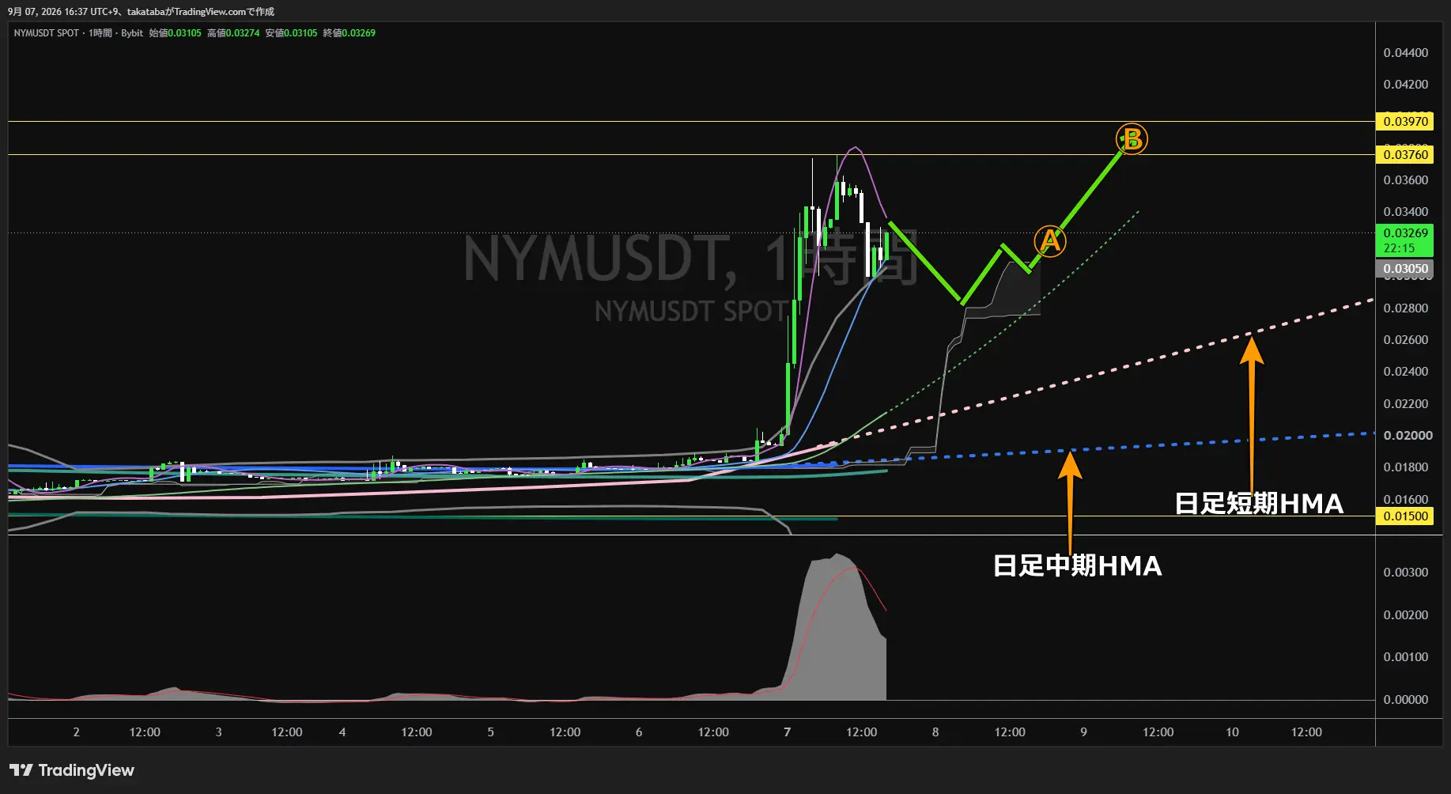This screenshot has width=1451, height=794.
Task: Click the orange arrow above 日足中期HMA
Action: click(x=1070, y=502)
